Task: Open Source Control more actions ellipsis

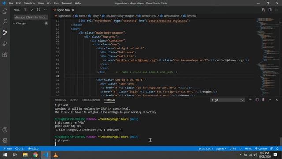Action: tap(45, 10)
